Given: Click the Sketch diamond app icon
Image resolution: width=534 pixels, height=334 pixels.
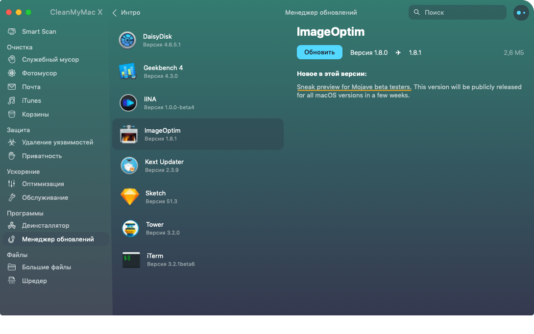Looking at the screenshot, I should (130, 197).
